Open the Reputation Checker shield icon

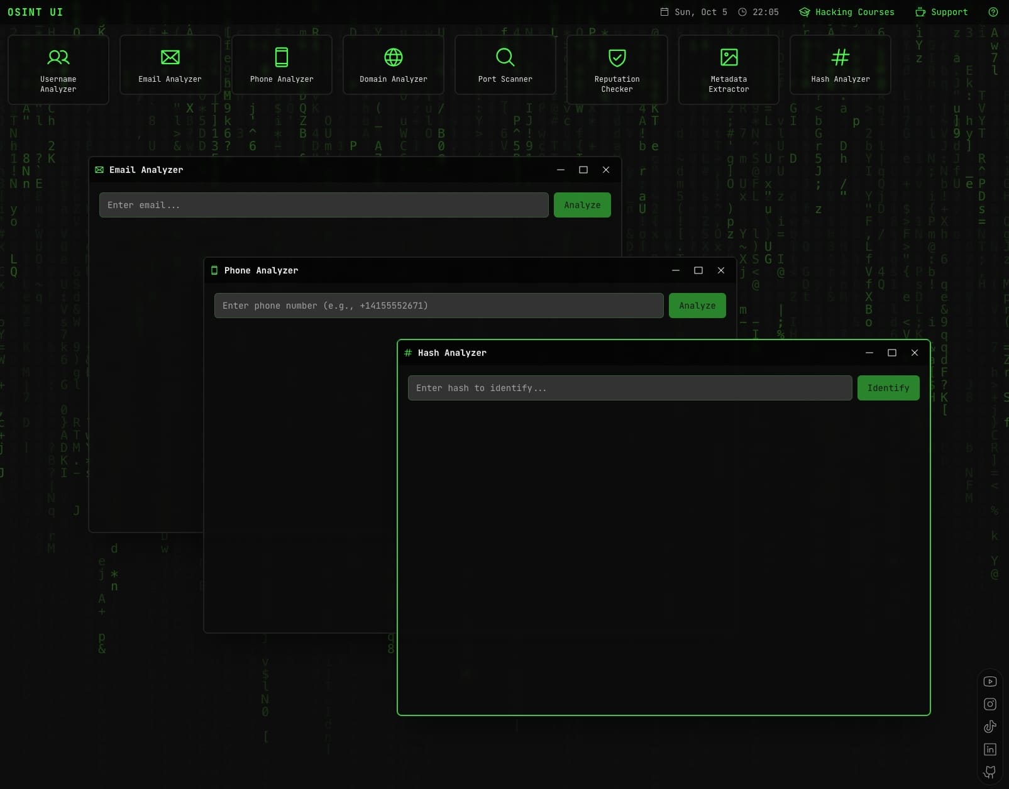(x=617, y=58)
